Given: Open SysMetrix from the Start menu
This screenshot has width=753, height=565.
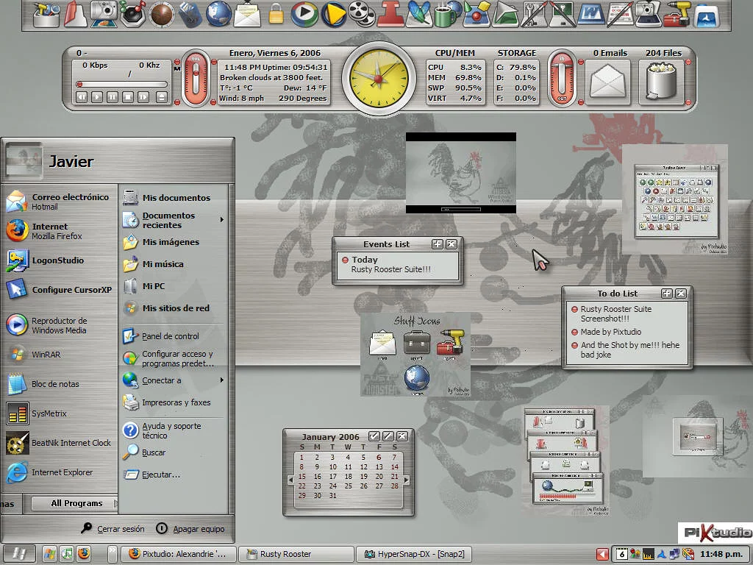Looking at the screenshot, I should (49, 413).
